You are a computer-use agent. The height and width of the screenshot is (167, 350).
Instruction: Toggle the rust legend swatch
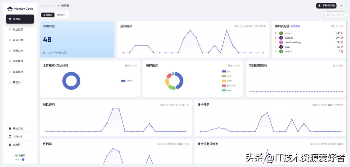tap(224, 76)
